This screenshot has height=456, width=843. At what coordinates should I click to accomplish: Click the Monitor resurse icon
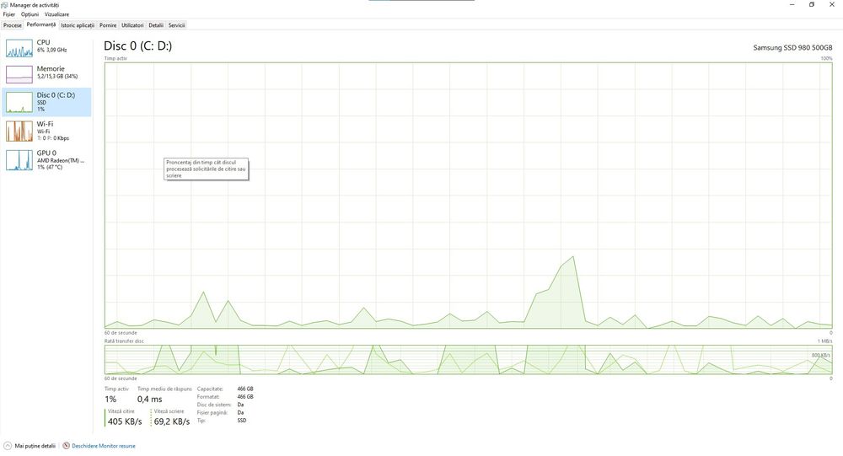(x=66, y=446)
